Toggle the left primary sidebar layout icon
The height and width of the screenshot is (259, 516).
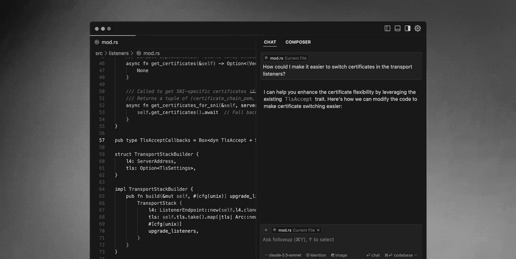tap(387, 28)
